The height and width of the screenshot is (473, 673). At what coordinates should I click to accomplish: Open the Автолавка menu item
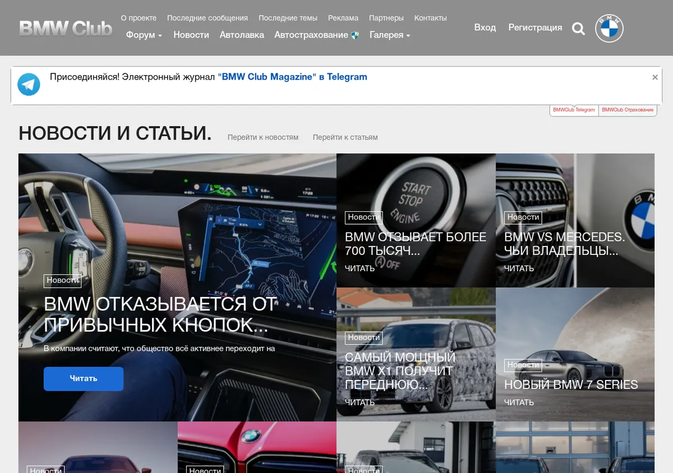pyautogui.click(x=242, y=35)
